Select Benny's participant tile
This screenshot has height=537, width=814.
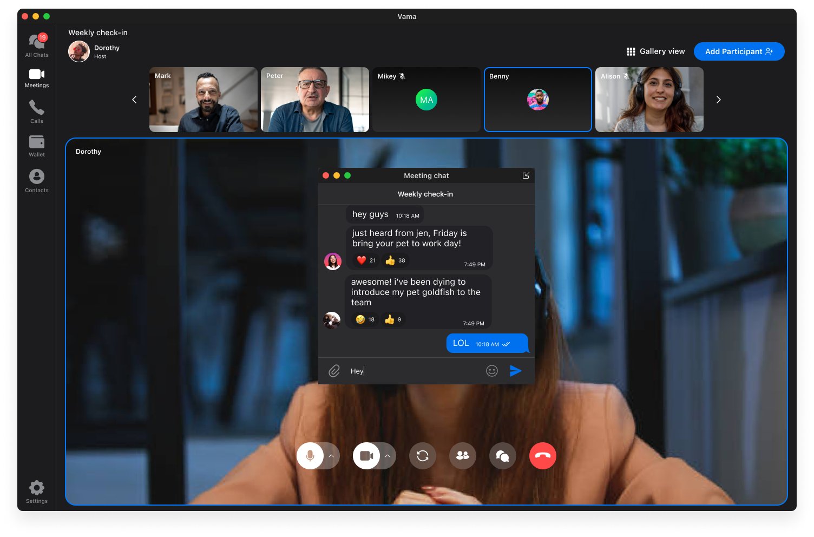[x=538, y=100]
